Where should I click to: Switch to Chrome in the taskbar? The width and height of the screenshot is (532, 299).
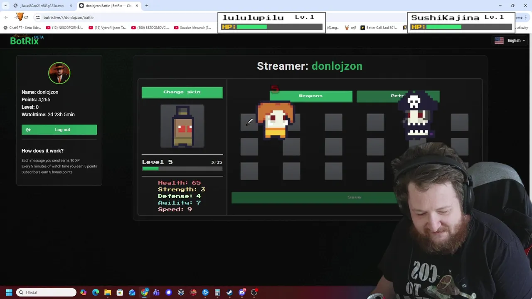(144, 292)
